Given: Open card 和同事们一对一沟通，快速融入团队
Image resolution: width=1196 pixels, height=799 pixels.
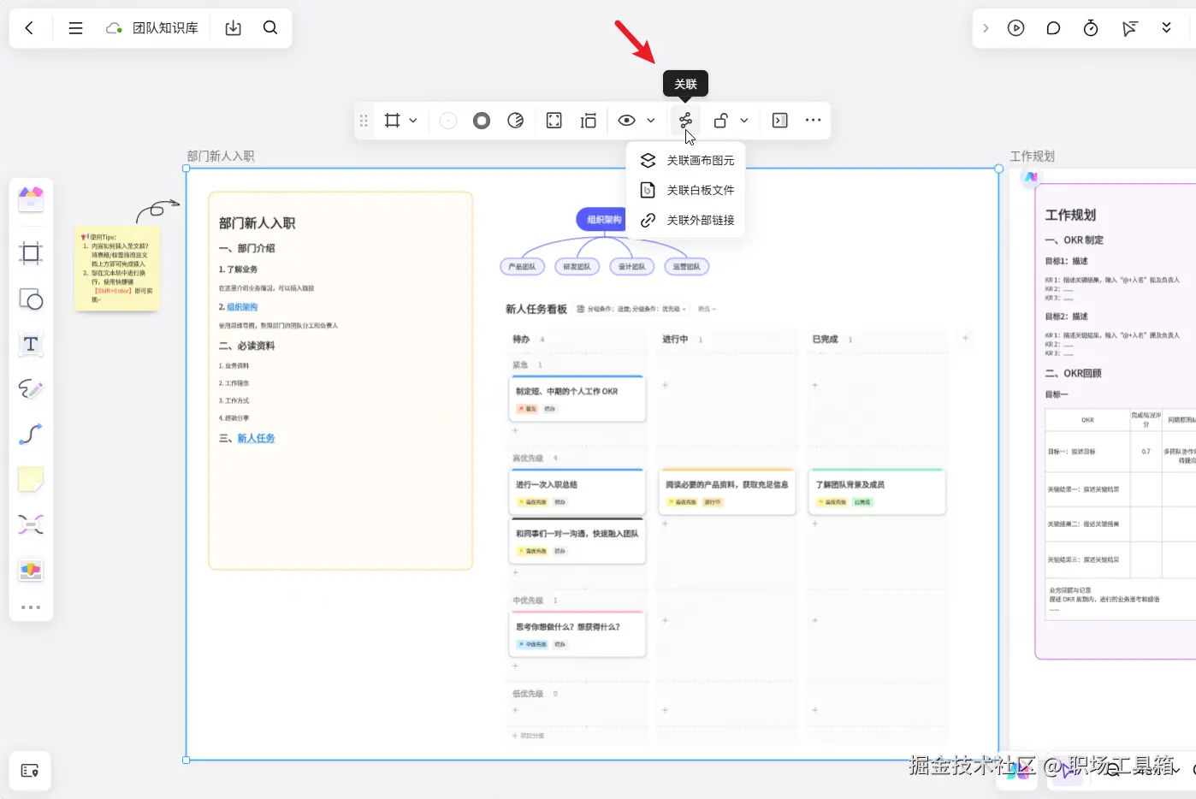Looking at the screenshot, I should pos(577,540).
